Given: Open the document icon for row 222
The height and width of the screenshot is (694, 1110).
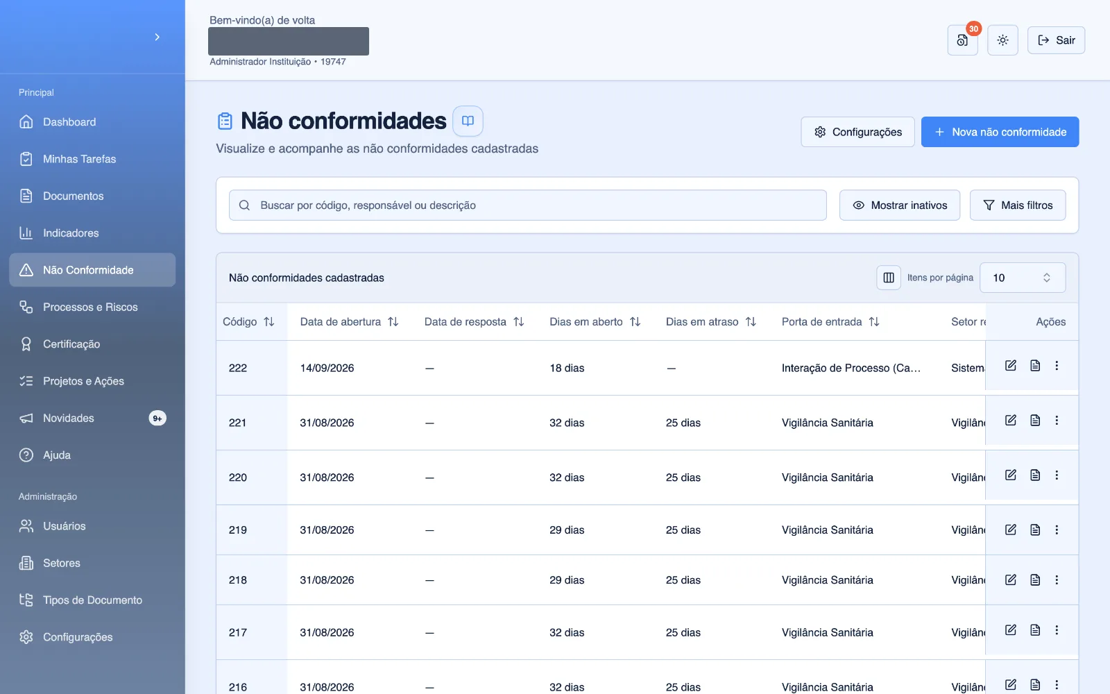Looking at the screenshot, I should [1035, 366].
